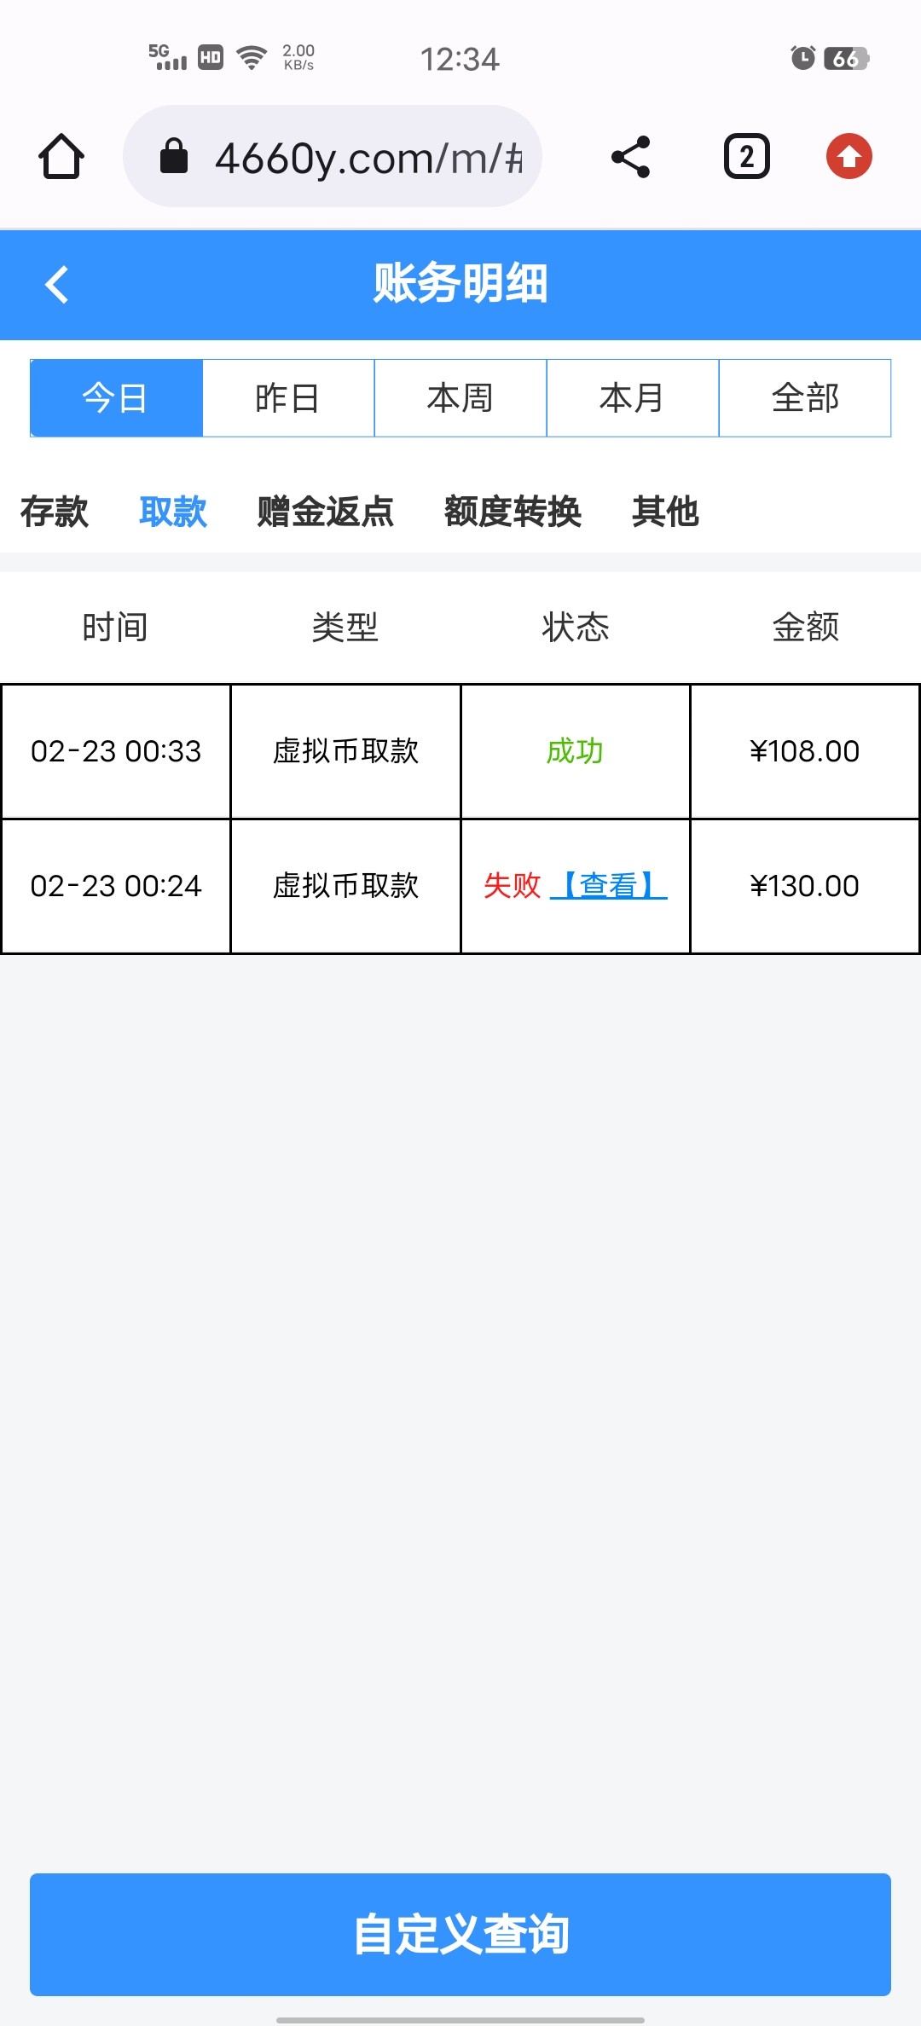Choose the 本月 date filter
Viewport: 921px width, 2026px height.
point(633,398)
